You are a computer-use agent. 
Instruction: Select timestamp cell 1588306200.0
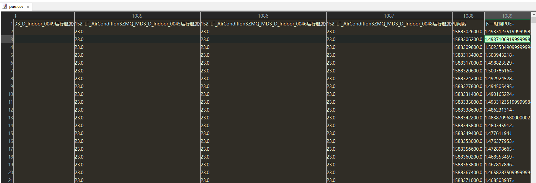(x=468, y=39)
